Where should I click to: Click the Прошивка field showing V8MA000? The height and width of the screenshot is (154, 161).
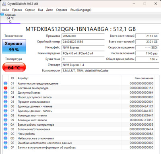83,36
